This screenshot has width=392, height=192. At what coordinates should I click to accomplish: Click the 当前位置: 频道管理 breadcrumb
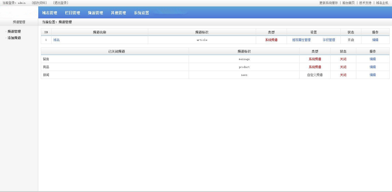coord(57,22)
